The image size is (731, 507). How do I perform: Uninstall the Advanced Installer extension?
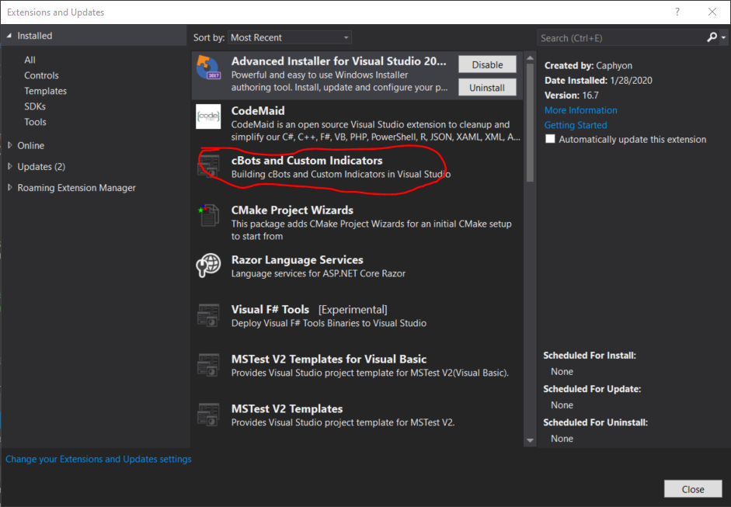[x=487, y=87]
